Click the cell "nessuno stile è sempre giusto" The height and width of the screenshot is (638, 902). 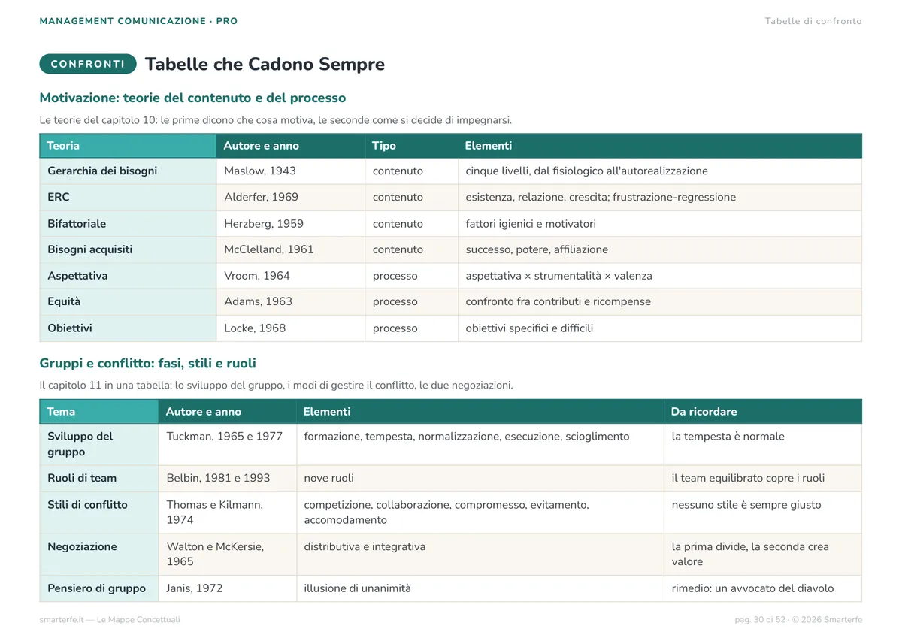762,513
